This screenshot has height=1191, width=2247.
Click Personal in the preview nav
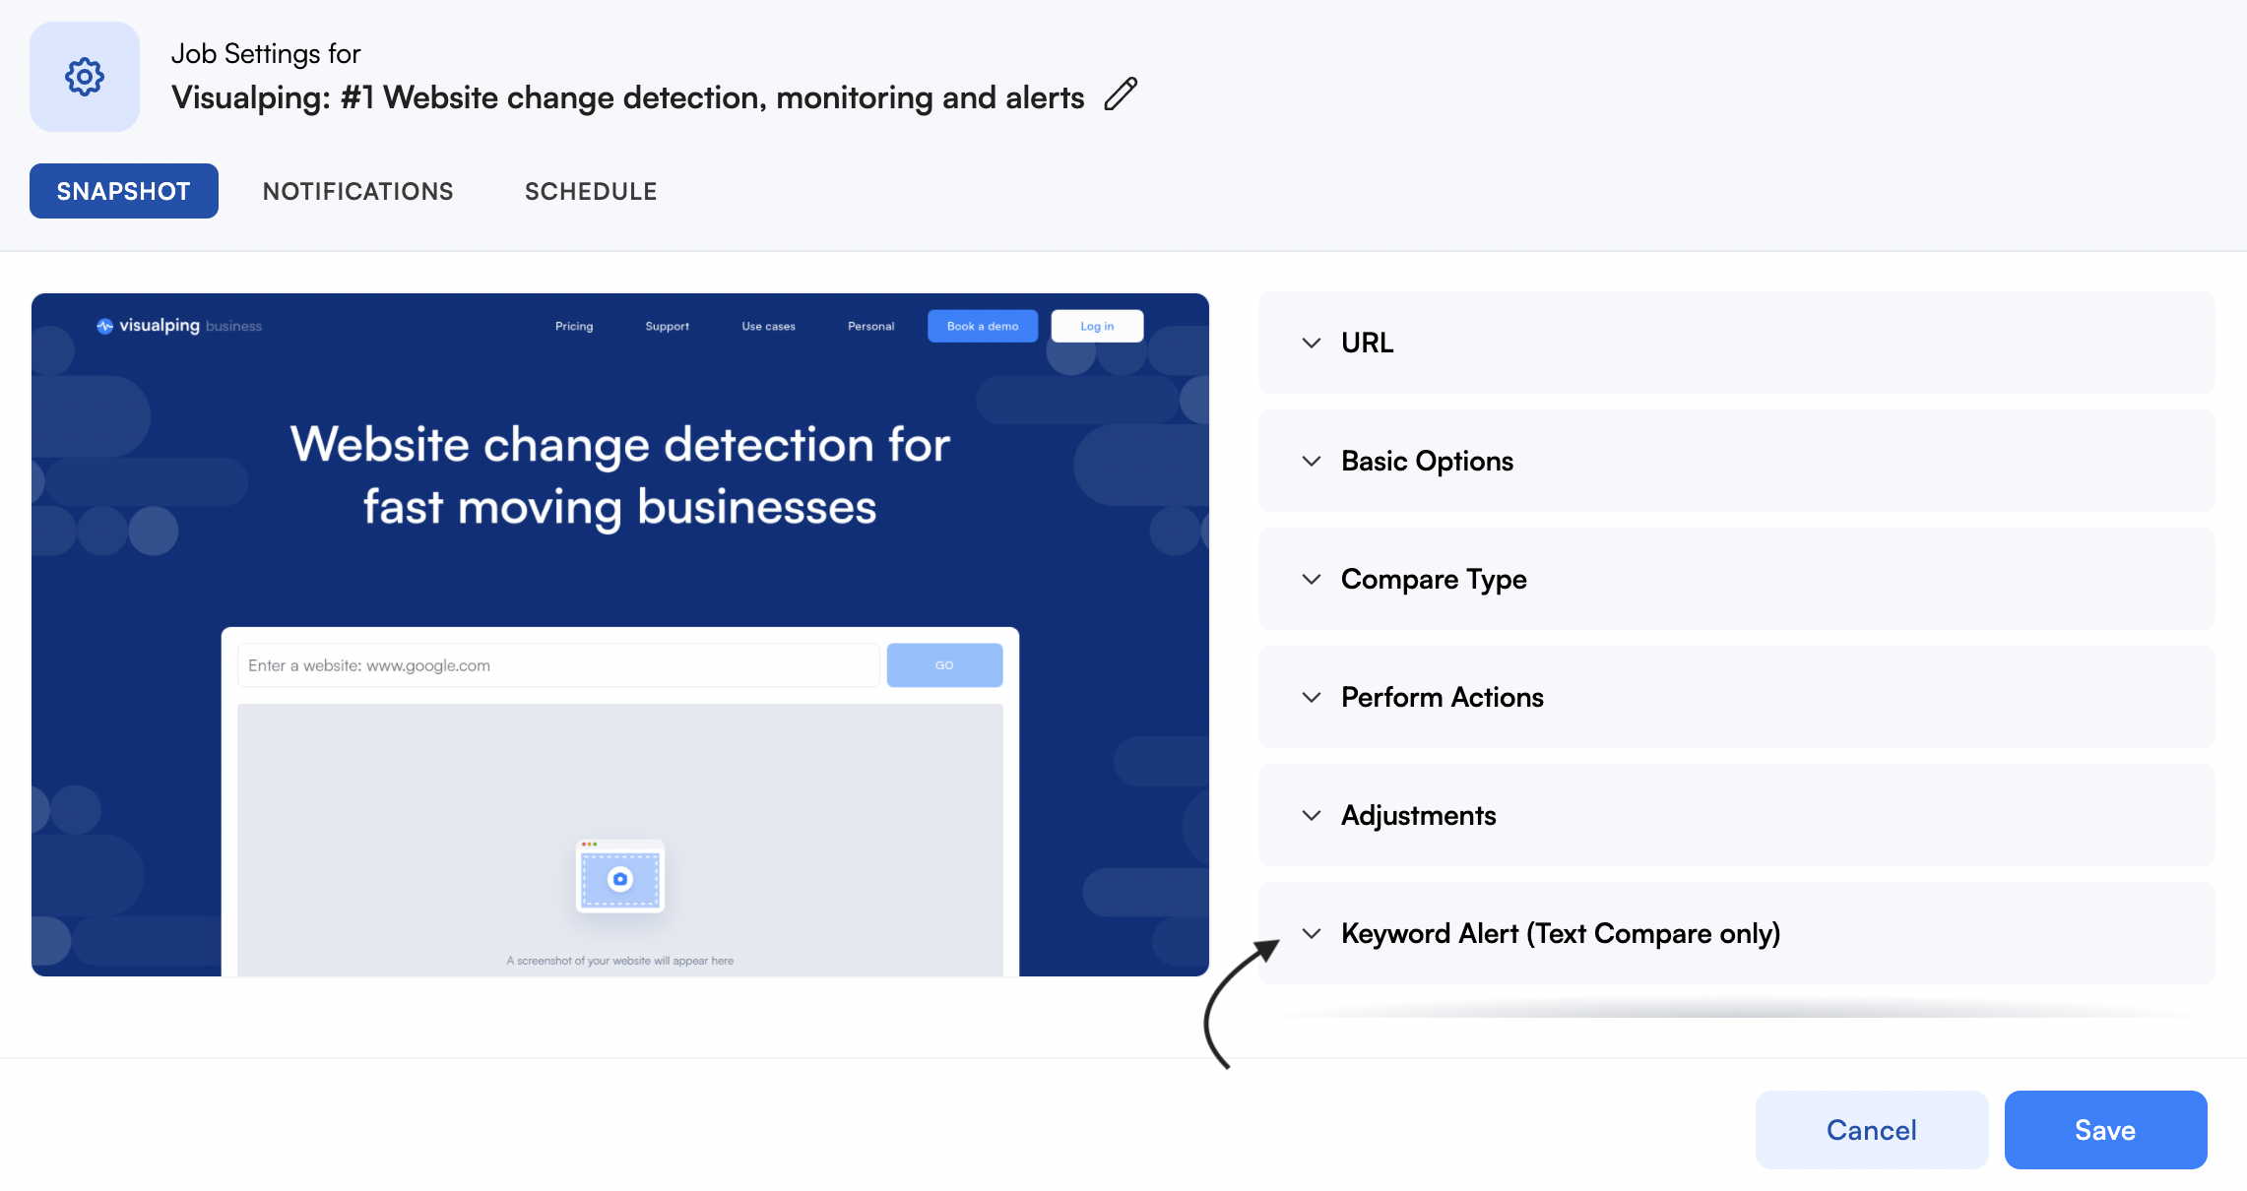click(x=871, y=326)
